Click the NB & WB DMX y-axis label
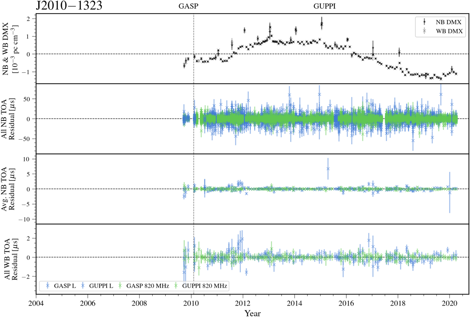470x317 pixels. coord(10,49)
